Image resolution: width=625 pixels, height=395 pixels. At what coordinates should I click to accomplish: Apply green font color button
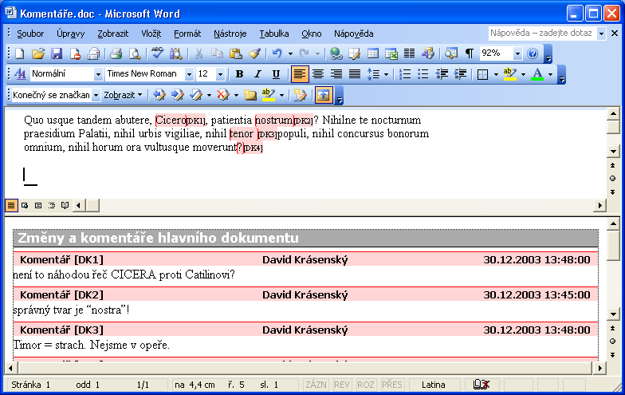pyautogui.click(x=537, y=73)
